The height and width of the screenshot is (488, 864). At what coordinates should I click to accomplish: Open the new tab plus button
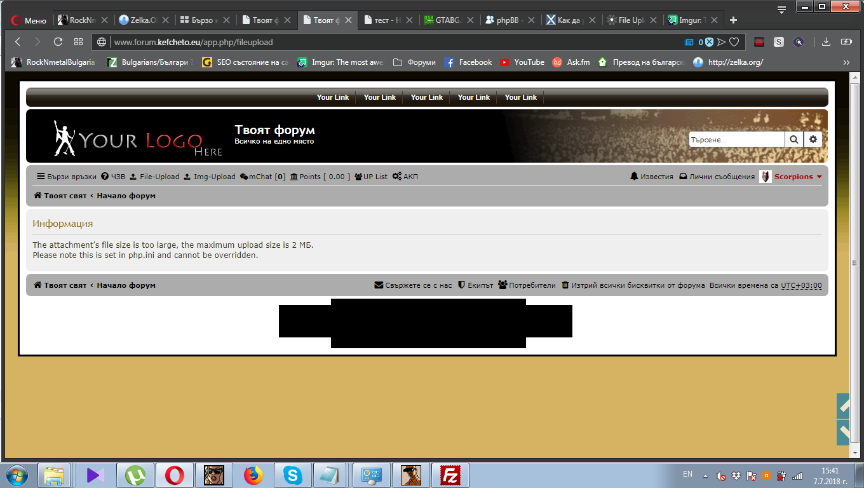(x=733, y=20)
